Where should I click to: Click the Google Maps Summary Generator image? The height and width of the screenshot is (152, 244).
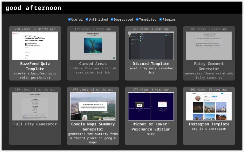pos(93,106)
